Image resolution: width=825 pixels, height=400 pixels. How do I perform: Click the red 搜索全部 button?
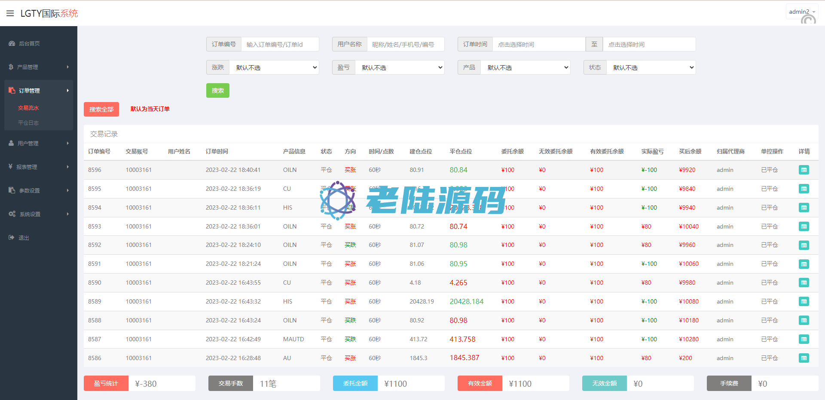101,109
